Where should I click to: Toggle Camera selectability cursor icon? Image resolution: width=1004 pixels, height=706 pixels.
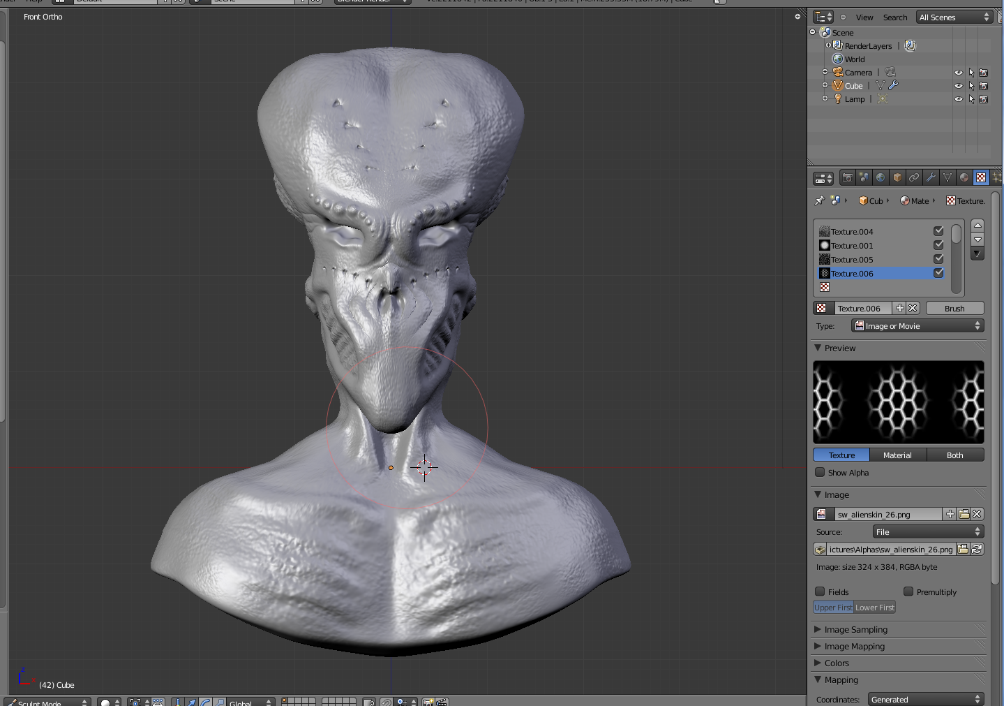pos(971,73)
